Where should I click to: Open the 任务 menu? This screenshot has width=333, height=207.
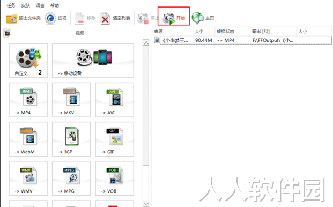coord(11,5)
